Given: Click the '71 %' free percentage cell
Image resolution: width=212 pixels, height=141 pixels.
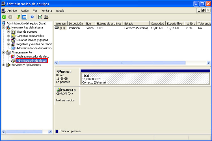Looking at the screenshot, I should coord(189,28).
